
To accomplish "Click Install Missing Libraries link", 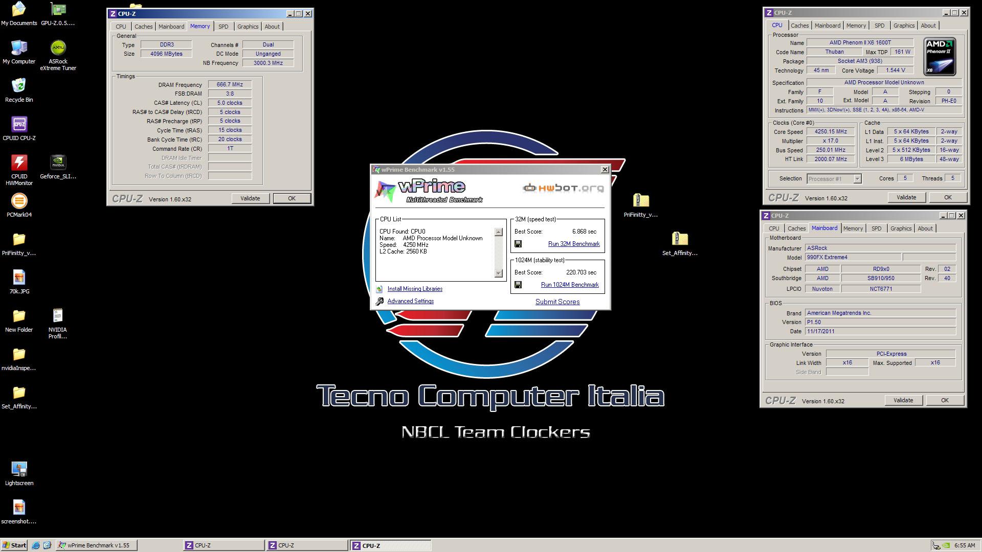I will coord(415,289).
